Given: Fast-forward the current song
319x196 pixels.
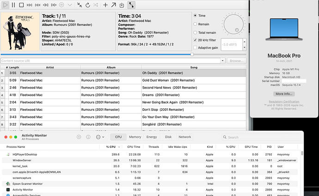Looking at the screenshot, I should (54, 5).
